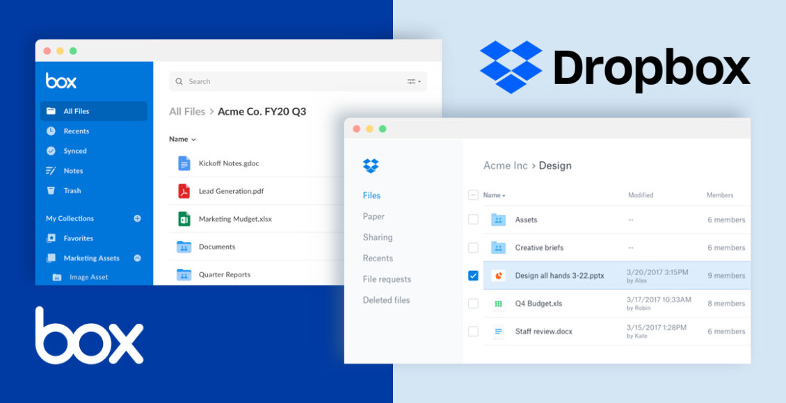Click the Lead Generation PDF icon

click(x=184, y=191)
